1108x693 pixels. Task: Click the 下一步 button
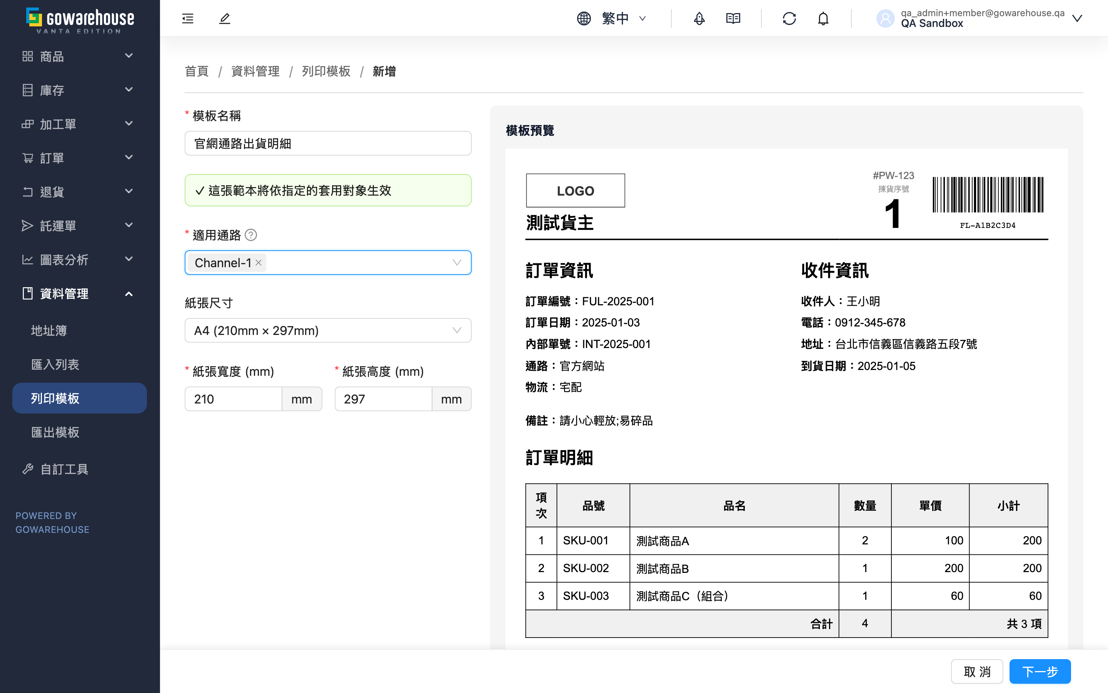pyautogui.click(x=1040, y=671)
